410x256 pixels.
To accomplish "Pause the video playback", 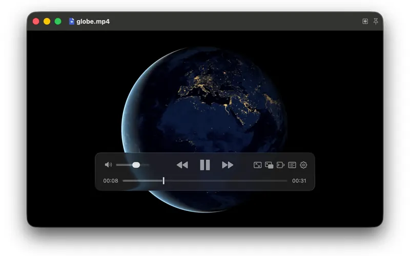I will point(205,165).
